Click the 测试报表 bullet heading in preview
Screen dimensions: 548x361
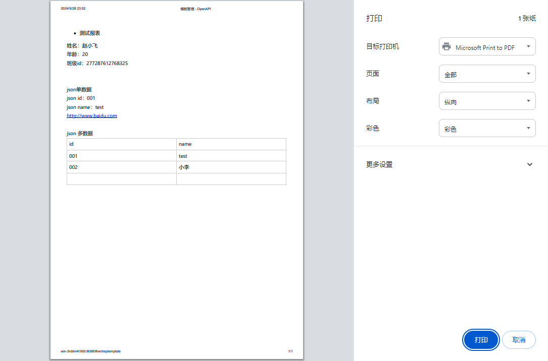click(90, 33)
